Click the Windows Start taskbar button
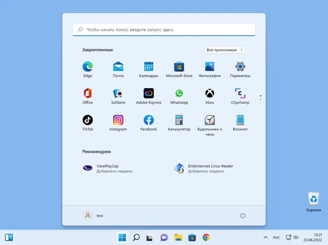Viewport: 328px width, 245px height. pyautogui.click(x=122, y=238)
